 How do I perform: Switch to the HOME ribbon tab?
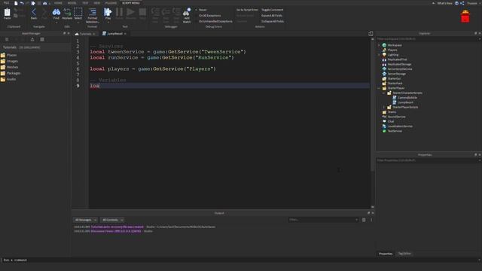click(x=58, y=3)
